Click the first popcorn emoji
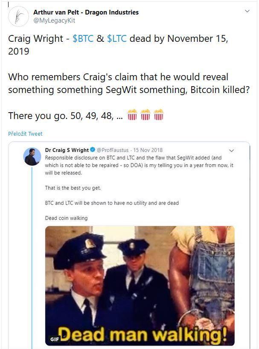 [132, 115]
